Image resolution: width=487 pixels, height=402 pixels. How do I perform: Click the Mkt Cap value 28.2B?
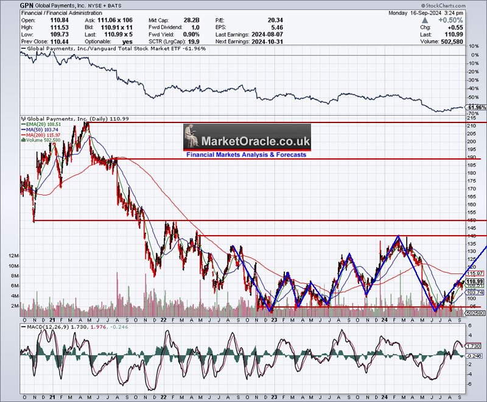(x=191, y=20)
